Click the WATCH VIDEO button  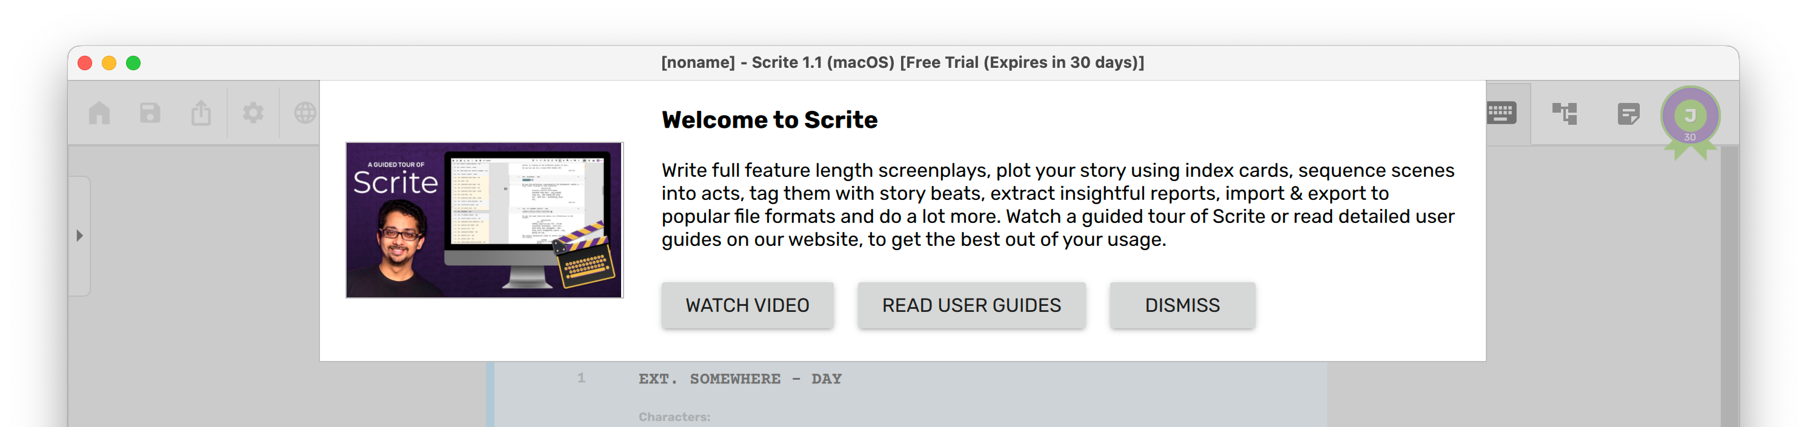(x=747, y=305)
